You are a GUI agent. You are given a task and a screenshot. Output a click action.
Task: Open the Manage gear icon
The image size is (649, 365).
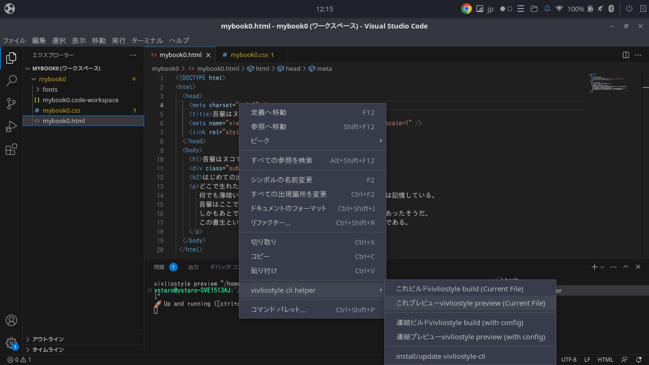click(11, 343)
